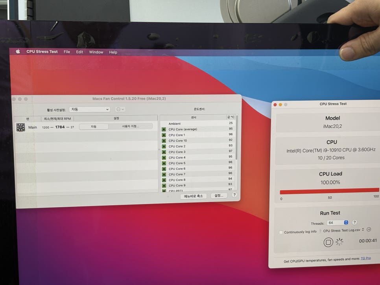Click the CPU Core 4 sensor icon

(164, 158)
